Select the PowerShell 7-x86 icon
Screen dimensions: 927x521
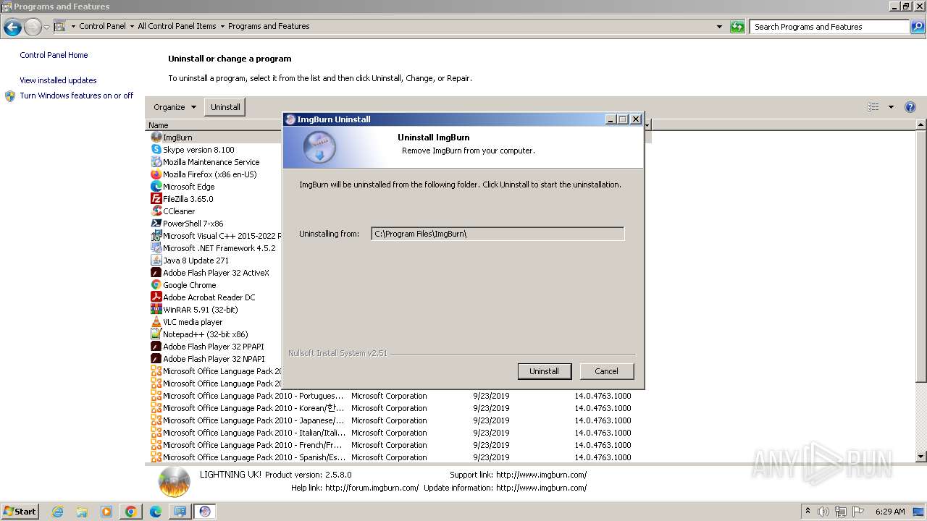point(156,224)
